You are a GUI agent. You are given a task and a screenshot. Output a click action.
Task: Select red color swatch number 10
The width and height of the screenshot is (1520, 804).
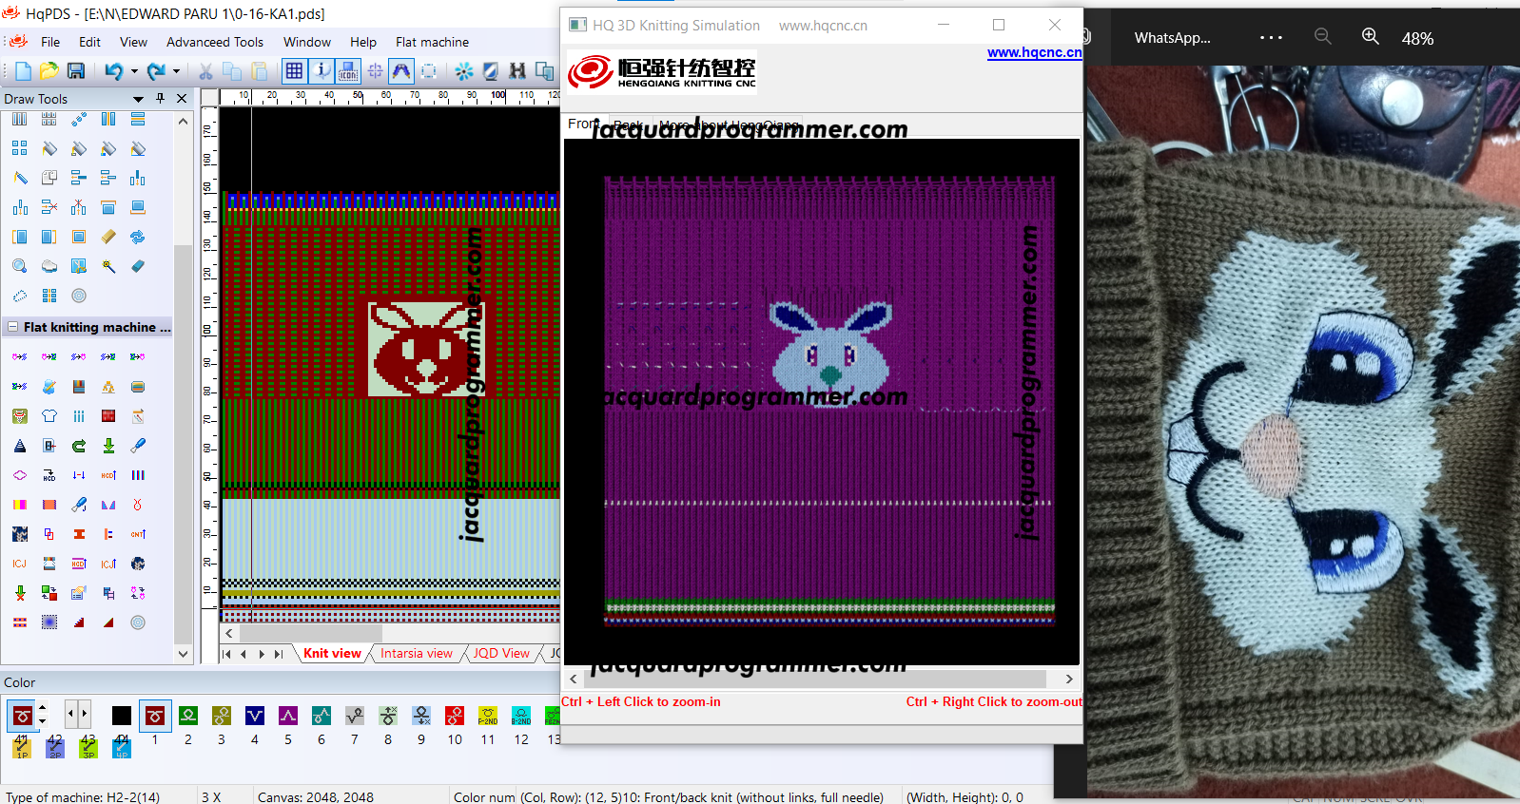(x=455, y=716)
